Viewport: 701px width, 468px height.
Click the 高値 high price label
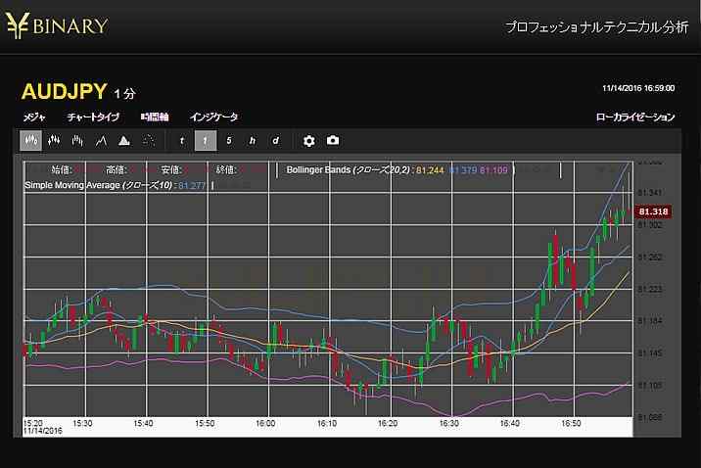tap(117, 169)
